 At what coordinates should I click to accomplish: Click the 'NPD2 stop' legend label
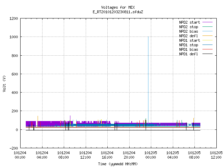189,27
